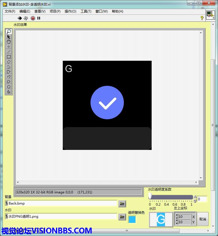Click the transparency numeric value field
Screen dimensions: 218x236
202,199
